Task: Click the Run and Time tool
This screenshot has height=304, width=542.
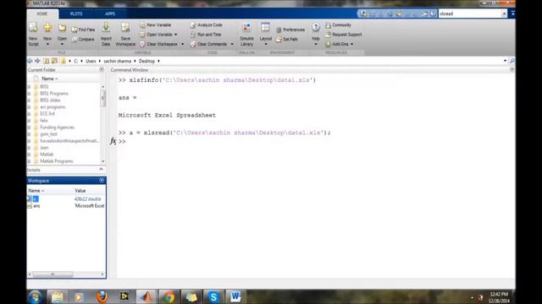Action: (206, 35)
